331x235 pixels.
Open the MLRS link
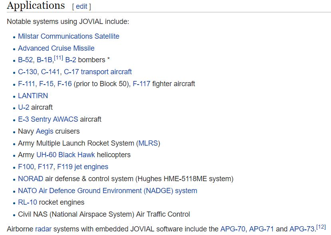[x=148, y=144]
